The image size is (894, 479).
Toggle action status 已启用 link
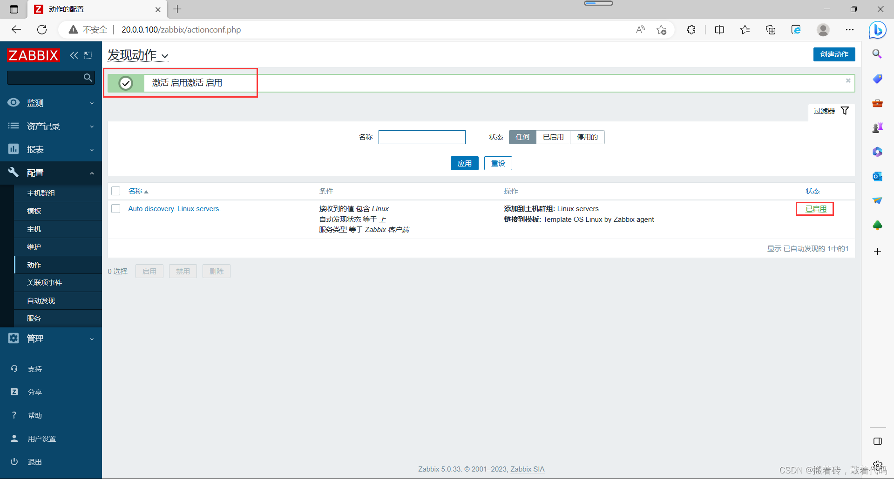point(816,209)
